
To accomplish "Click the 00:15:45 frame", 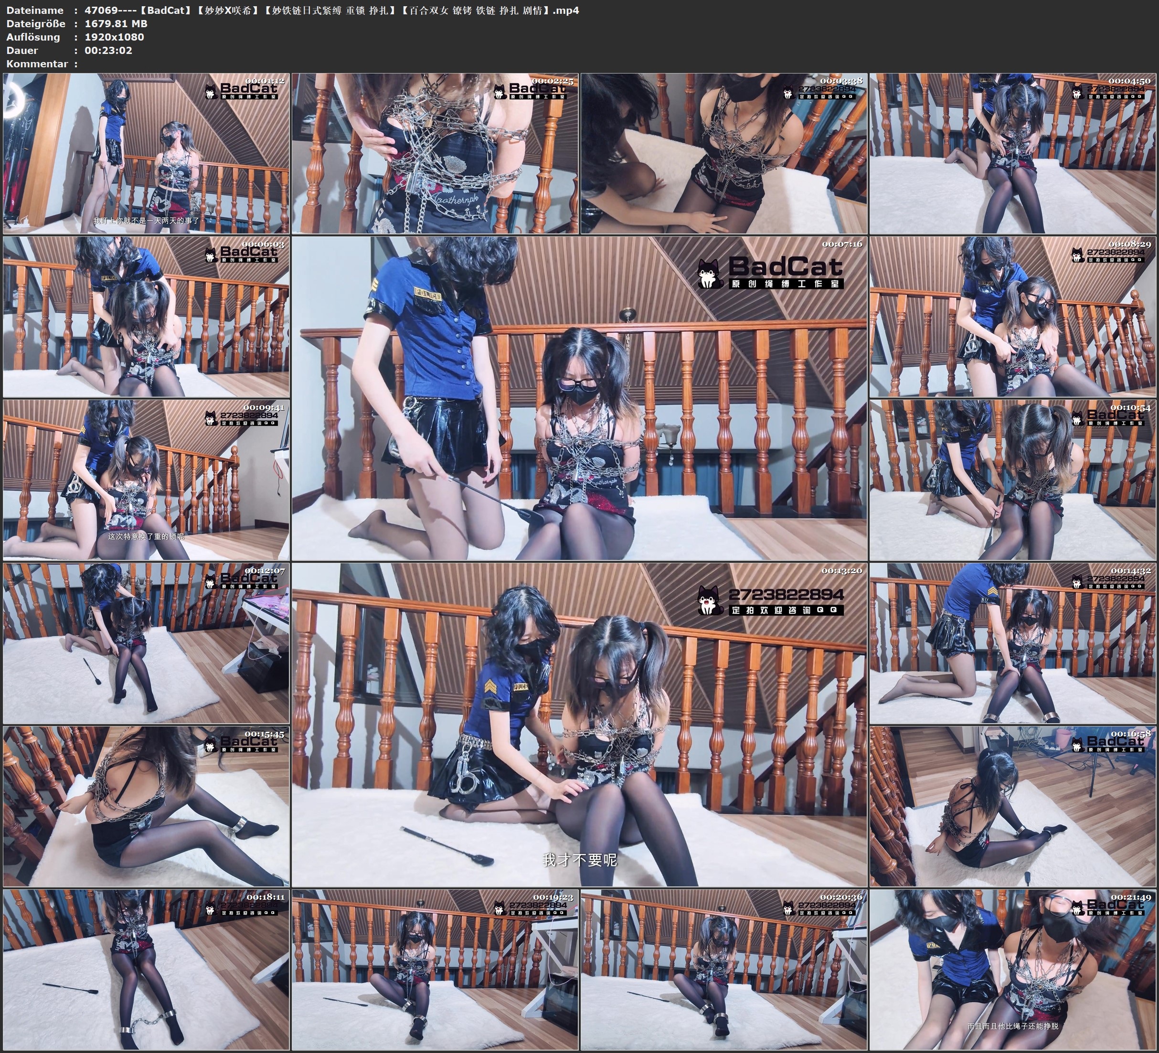I will [146, 806].
